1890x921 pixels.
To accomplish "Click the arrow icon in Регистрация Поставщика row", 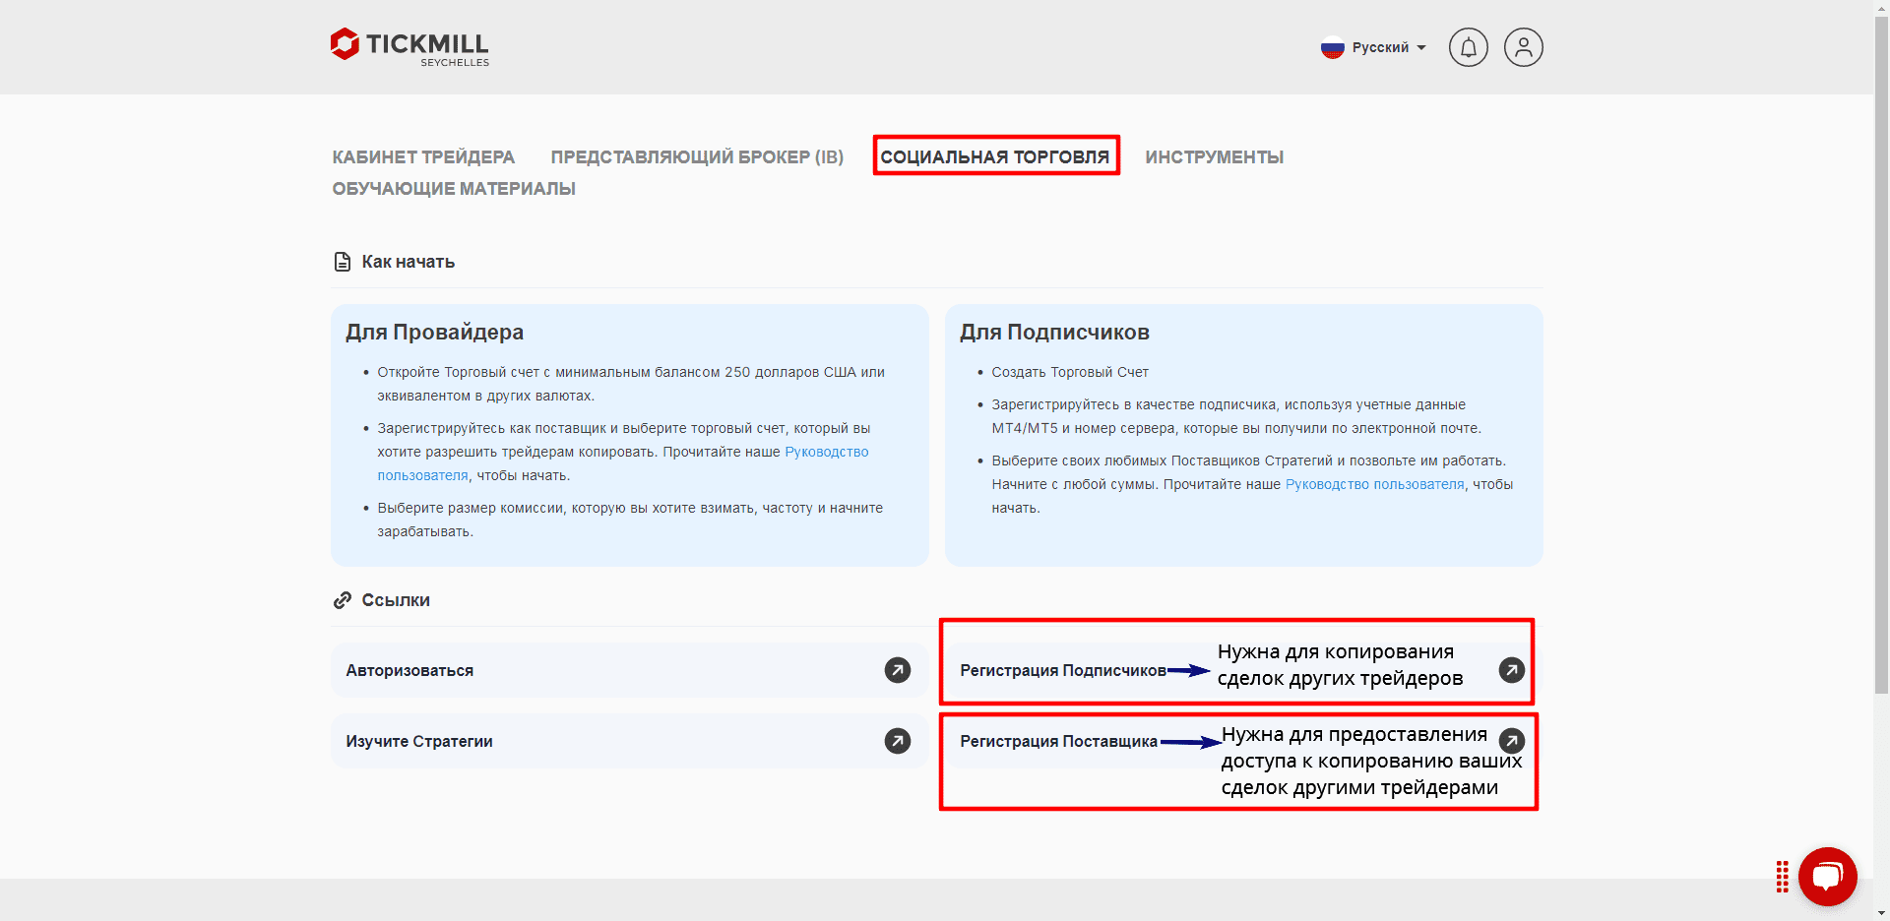I will pos(1511,741).
